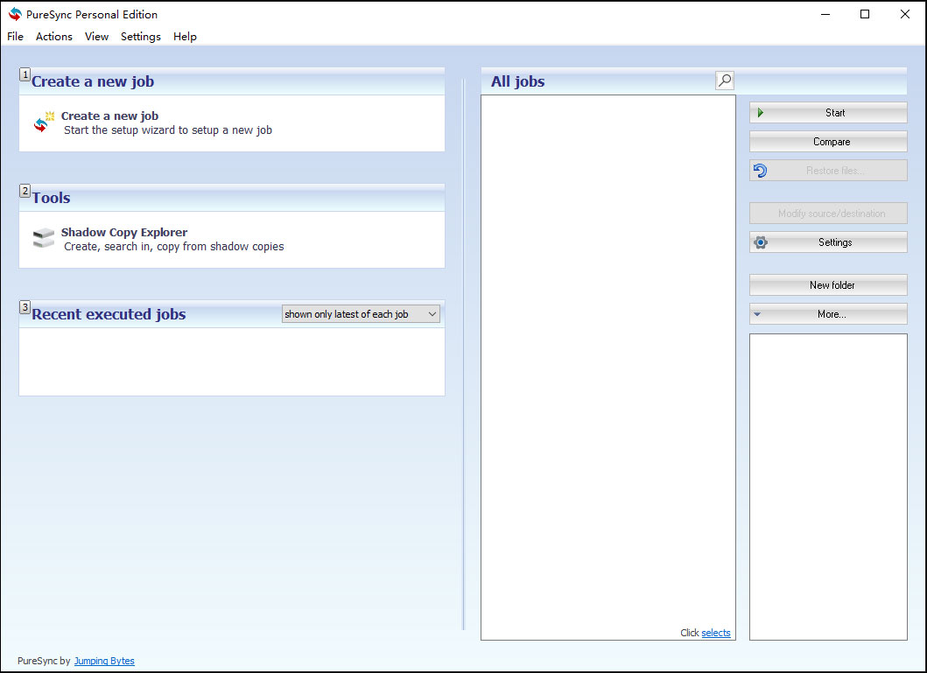Maximize the PureSync window
Viewport: 927px width, 673px height.
point(864,14)
